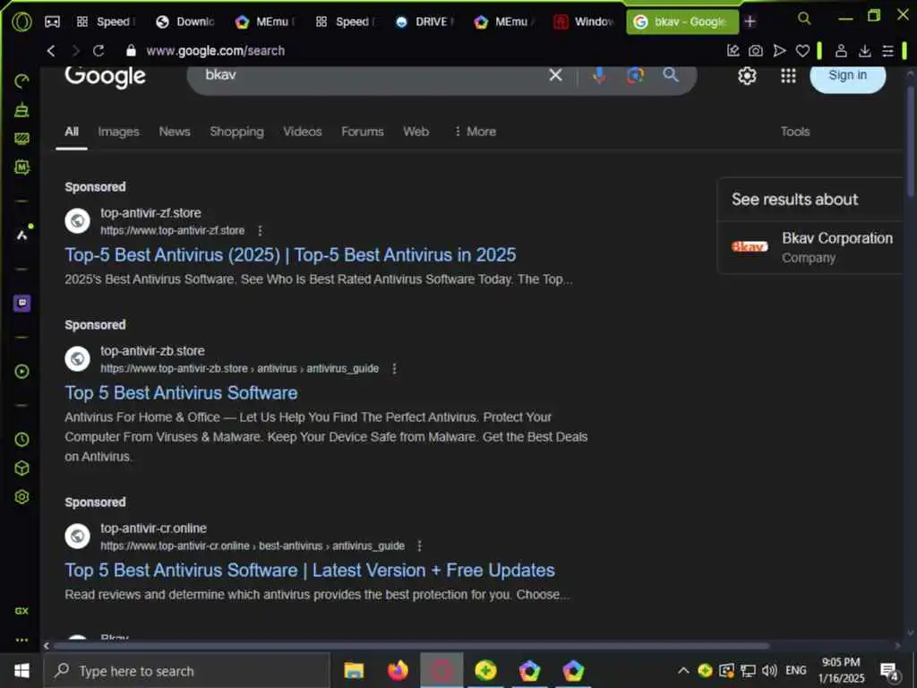This screenshot has width=917, height=688.
Task: Open Google quick settings gear
Action: tap(747, 75)
